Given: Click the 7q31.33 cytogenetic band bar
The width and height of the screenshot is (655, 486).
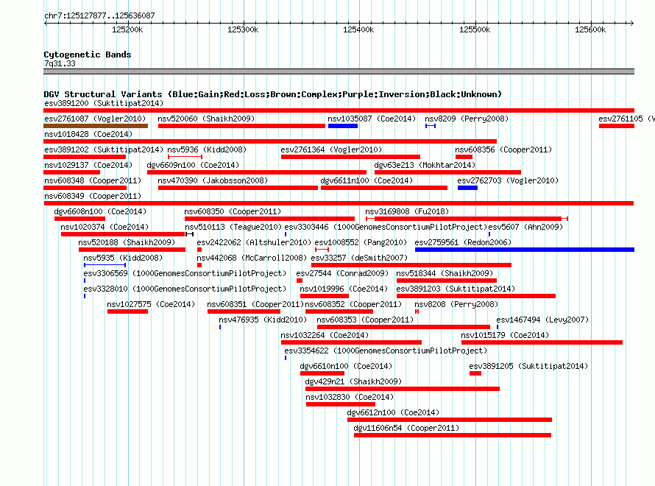Looking at the screenshot, I should (339, 71).
